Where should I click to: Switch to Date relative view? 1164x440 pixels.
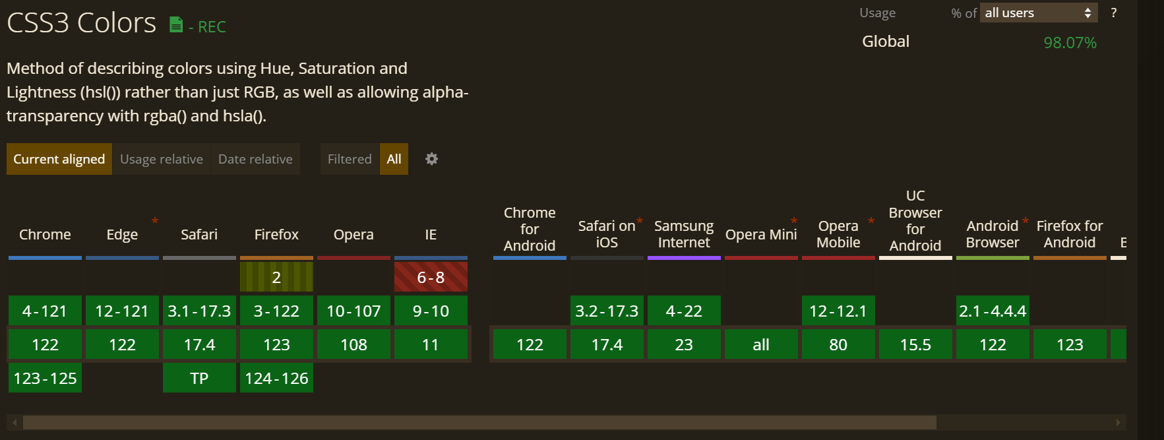255,159
